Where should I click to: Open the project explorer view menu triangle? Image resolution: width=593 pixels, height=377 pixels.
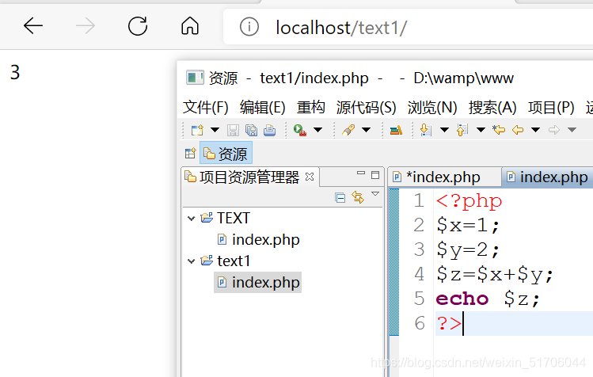click(375, 194)
